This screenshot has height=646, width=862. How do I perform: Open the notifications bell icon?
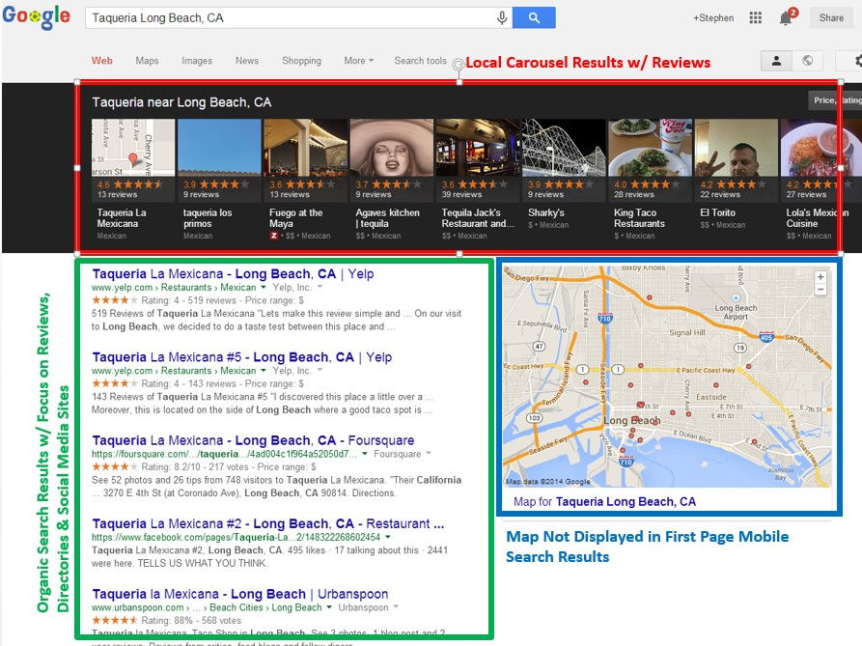coord(787,18)
